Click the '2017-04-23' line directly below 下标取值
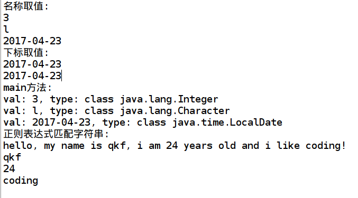The height and width of the screenshot is (198, 358). click(32, 64)
